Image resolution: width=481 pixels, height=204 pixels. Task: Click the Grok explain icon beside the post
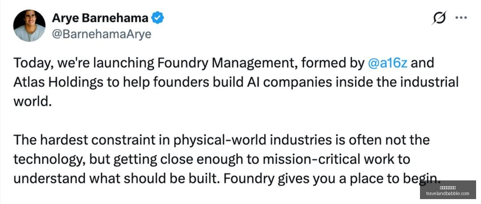point(439,18)
